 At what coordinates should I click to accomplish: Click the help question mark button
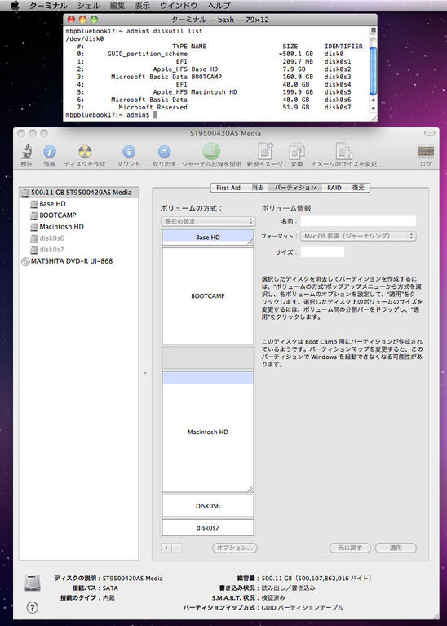coord(32,607)
